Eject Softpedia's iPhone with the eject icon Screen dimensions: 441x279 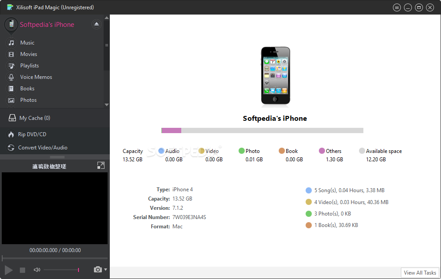[x=97, y=24]
